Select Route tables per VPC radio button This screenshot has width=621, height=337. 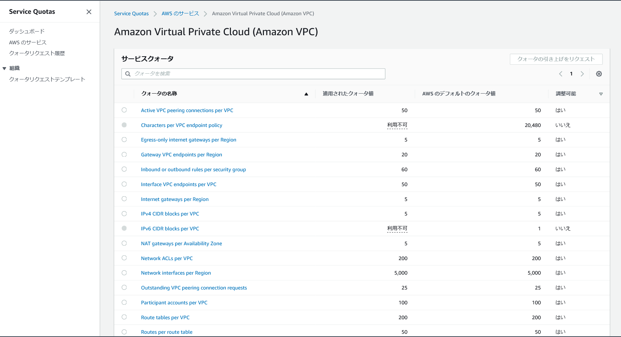[x=124, y=317]
